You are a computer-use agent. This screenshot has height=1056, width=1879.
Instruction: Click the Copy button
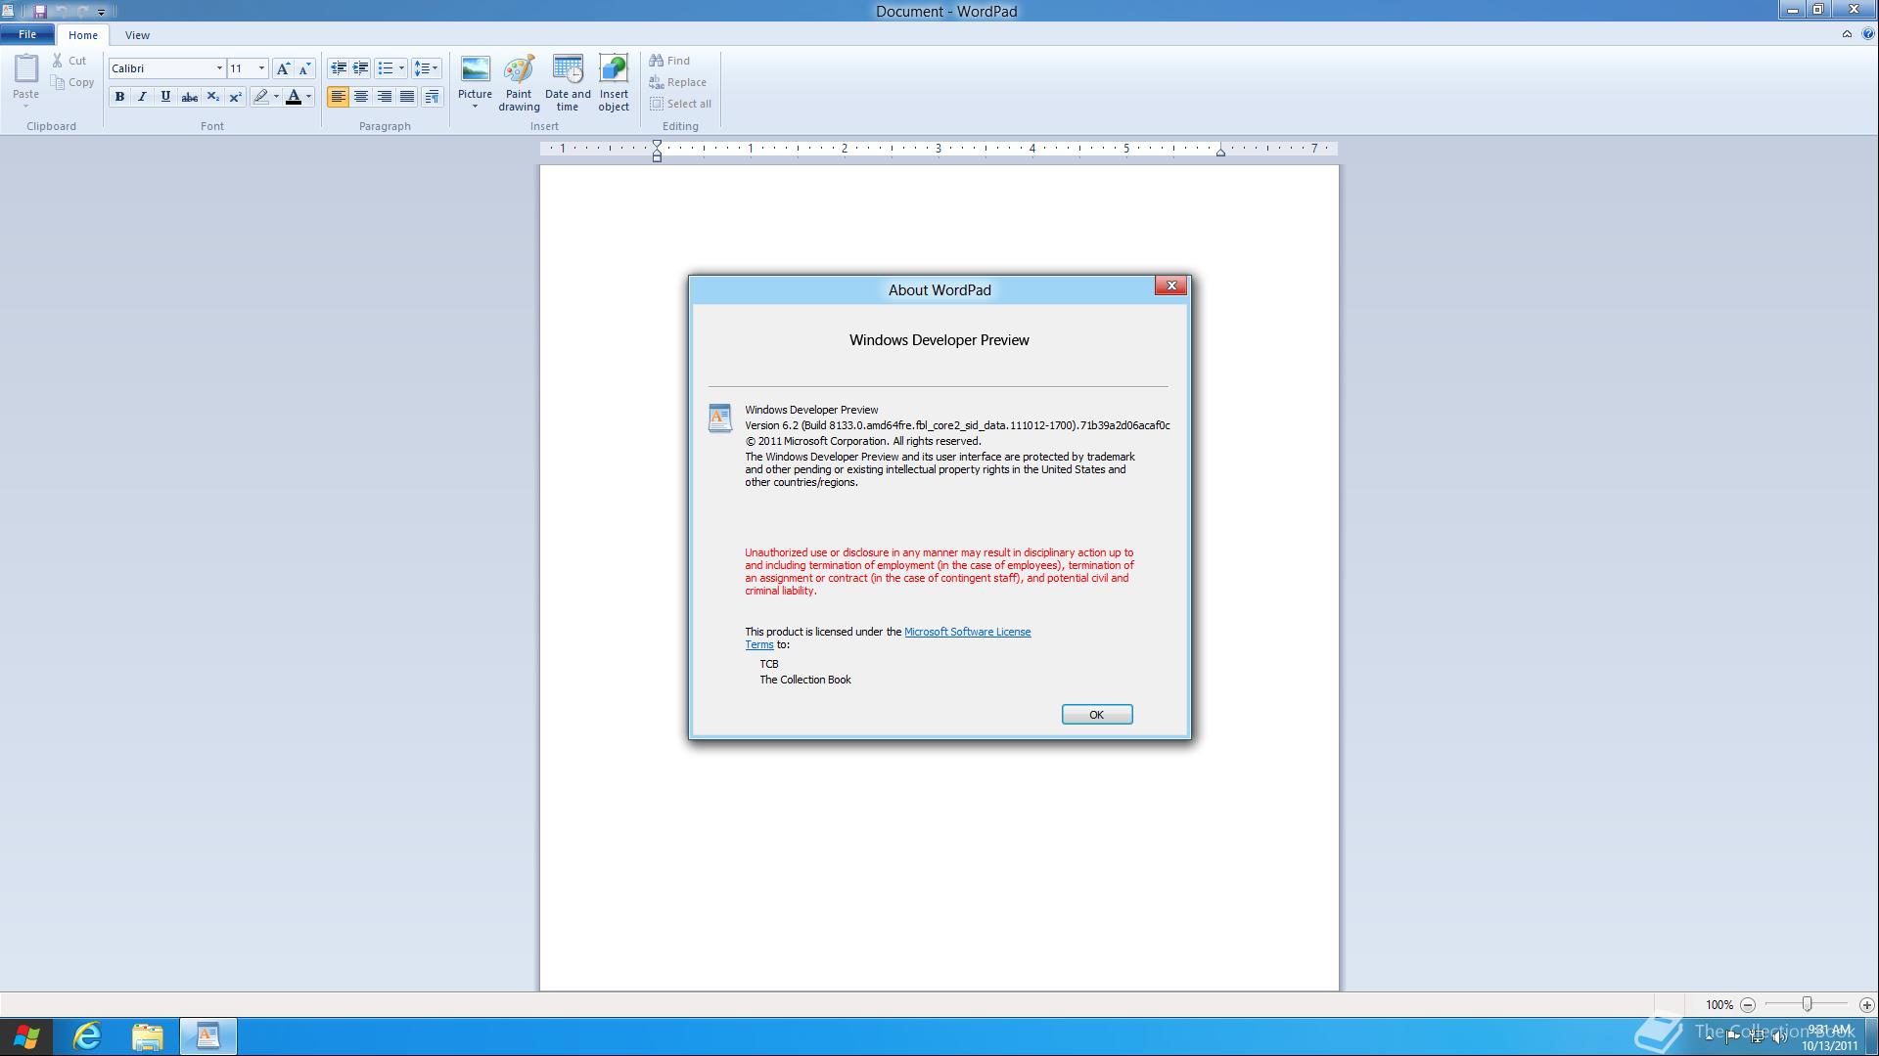coord(73,82)
